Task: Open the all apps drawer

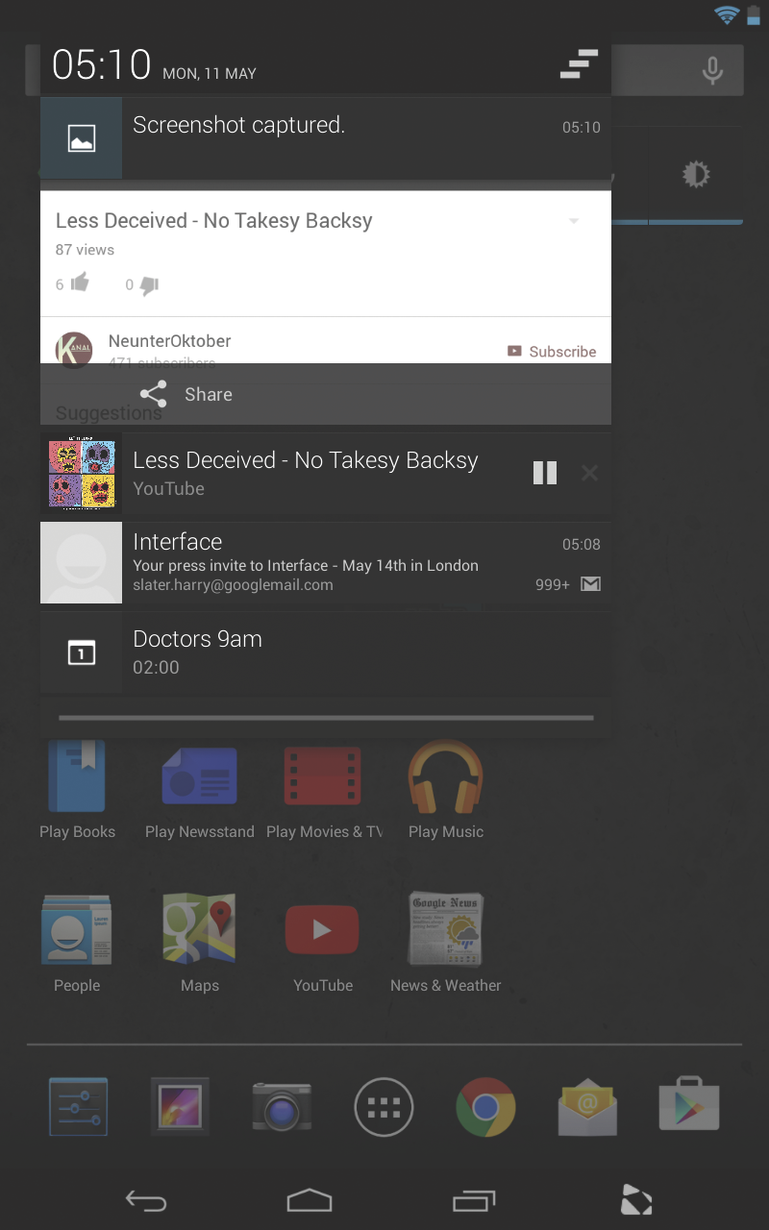Action: 384,1106
